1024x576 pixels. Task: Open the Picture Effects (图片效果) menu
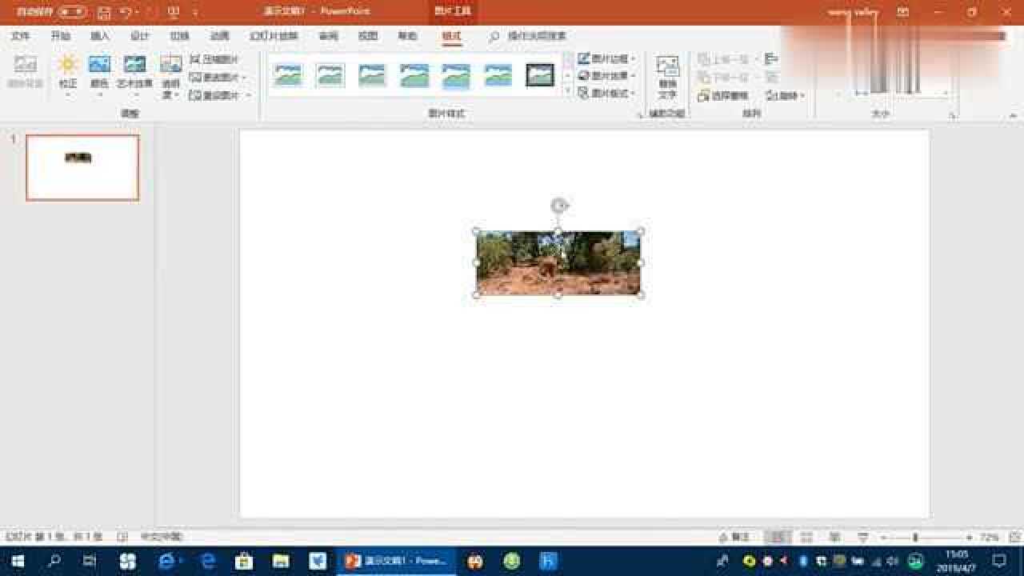coord(606,76)
